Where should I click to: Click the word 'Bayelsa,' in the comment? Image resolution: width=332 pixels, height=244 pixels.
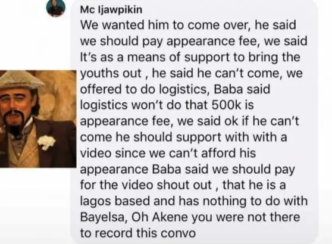pyautogui.click(x=104, y=218)
